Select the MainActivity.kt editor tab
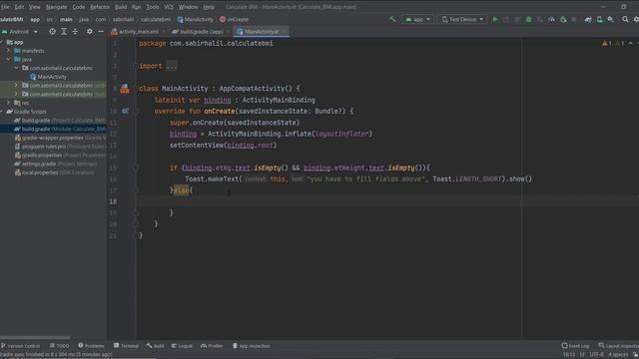 pyautogui.click(x=262, y=31)
